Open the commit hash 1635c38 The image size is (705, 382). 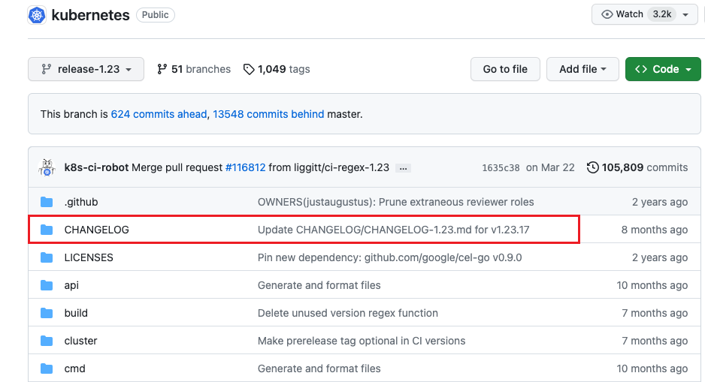(x=501, y=168)
